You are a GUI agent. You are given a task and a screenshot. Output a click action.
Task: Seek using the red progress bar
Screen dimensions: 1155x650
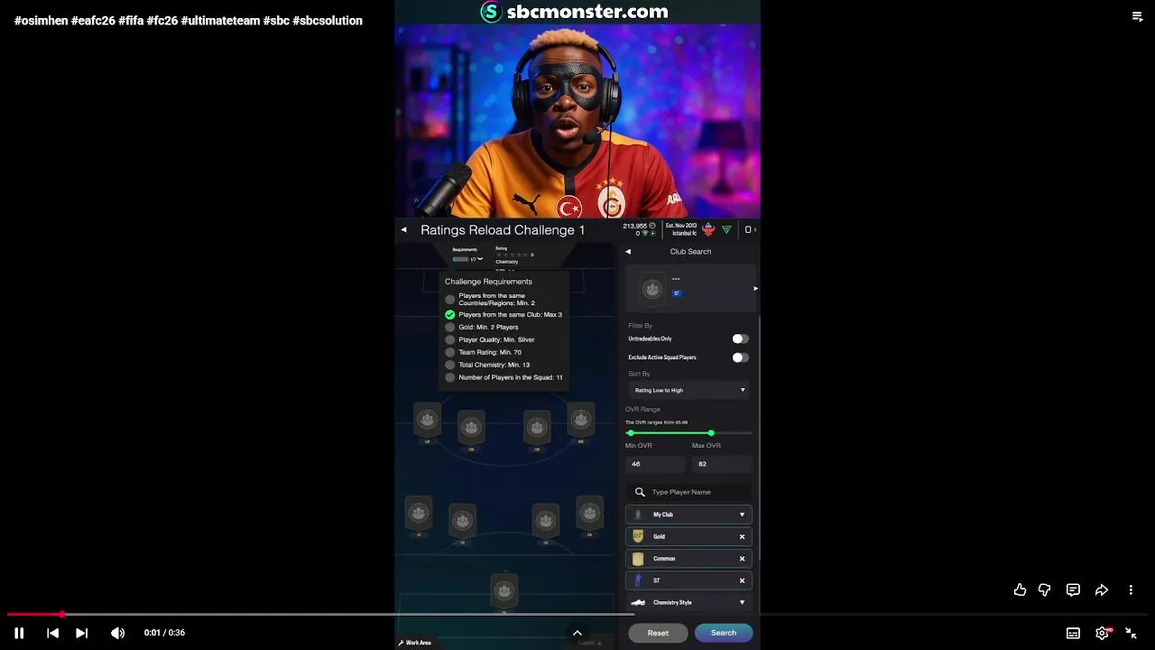[577, 614]
